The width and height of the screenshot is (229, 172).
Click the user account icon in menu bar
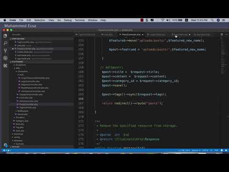click(x=187, y=20)
